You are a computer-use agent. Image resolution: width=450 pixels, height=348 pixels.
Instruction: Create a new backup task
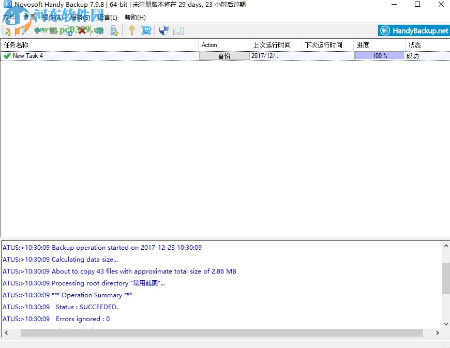click(7, 31)
